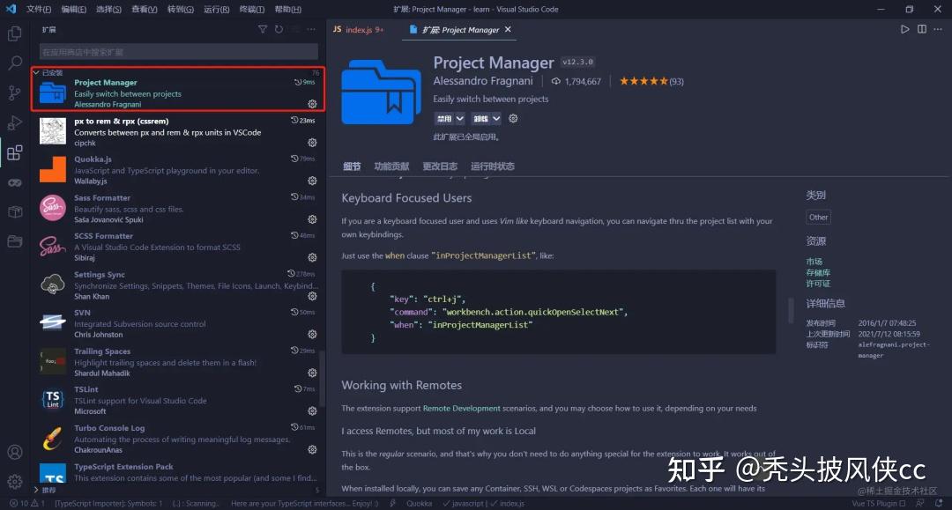Open manage gear for Turbo Console Log
The height and width of the screenshot is (510, 952).
[312, 449]
